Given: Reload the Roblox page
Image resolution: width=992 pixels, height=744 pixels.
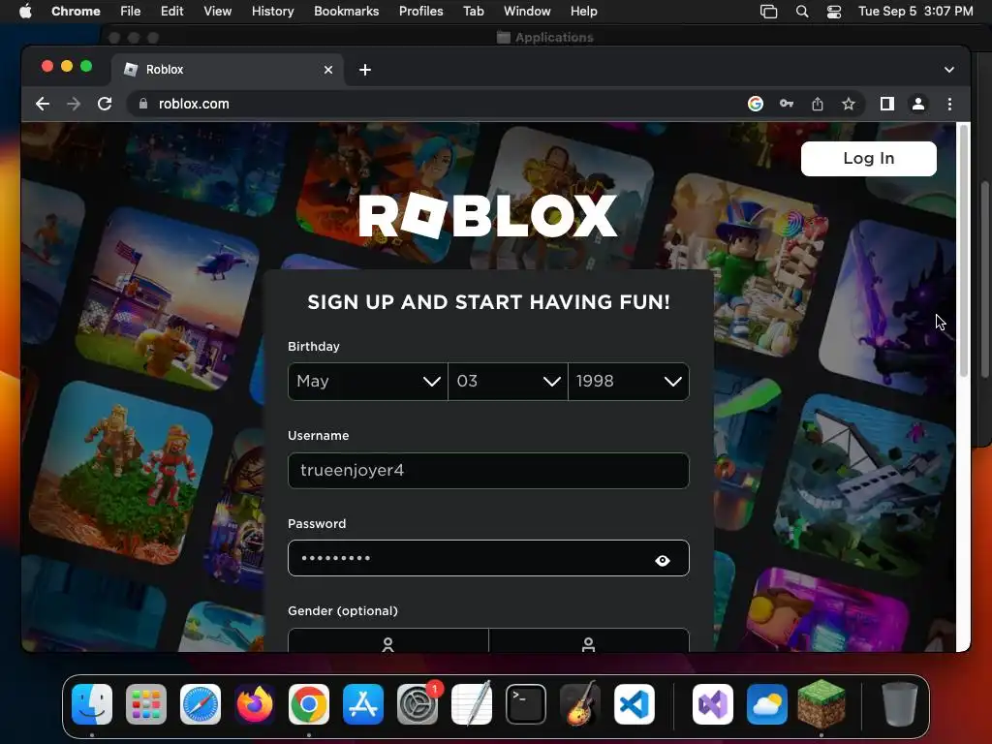Looking at the screenshot, I should pos(105,104).
